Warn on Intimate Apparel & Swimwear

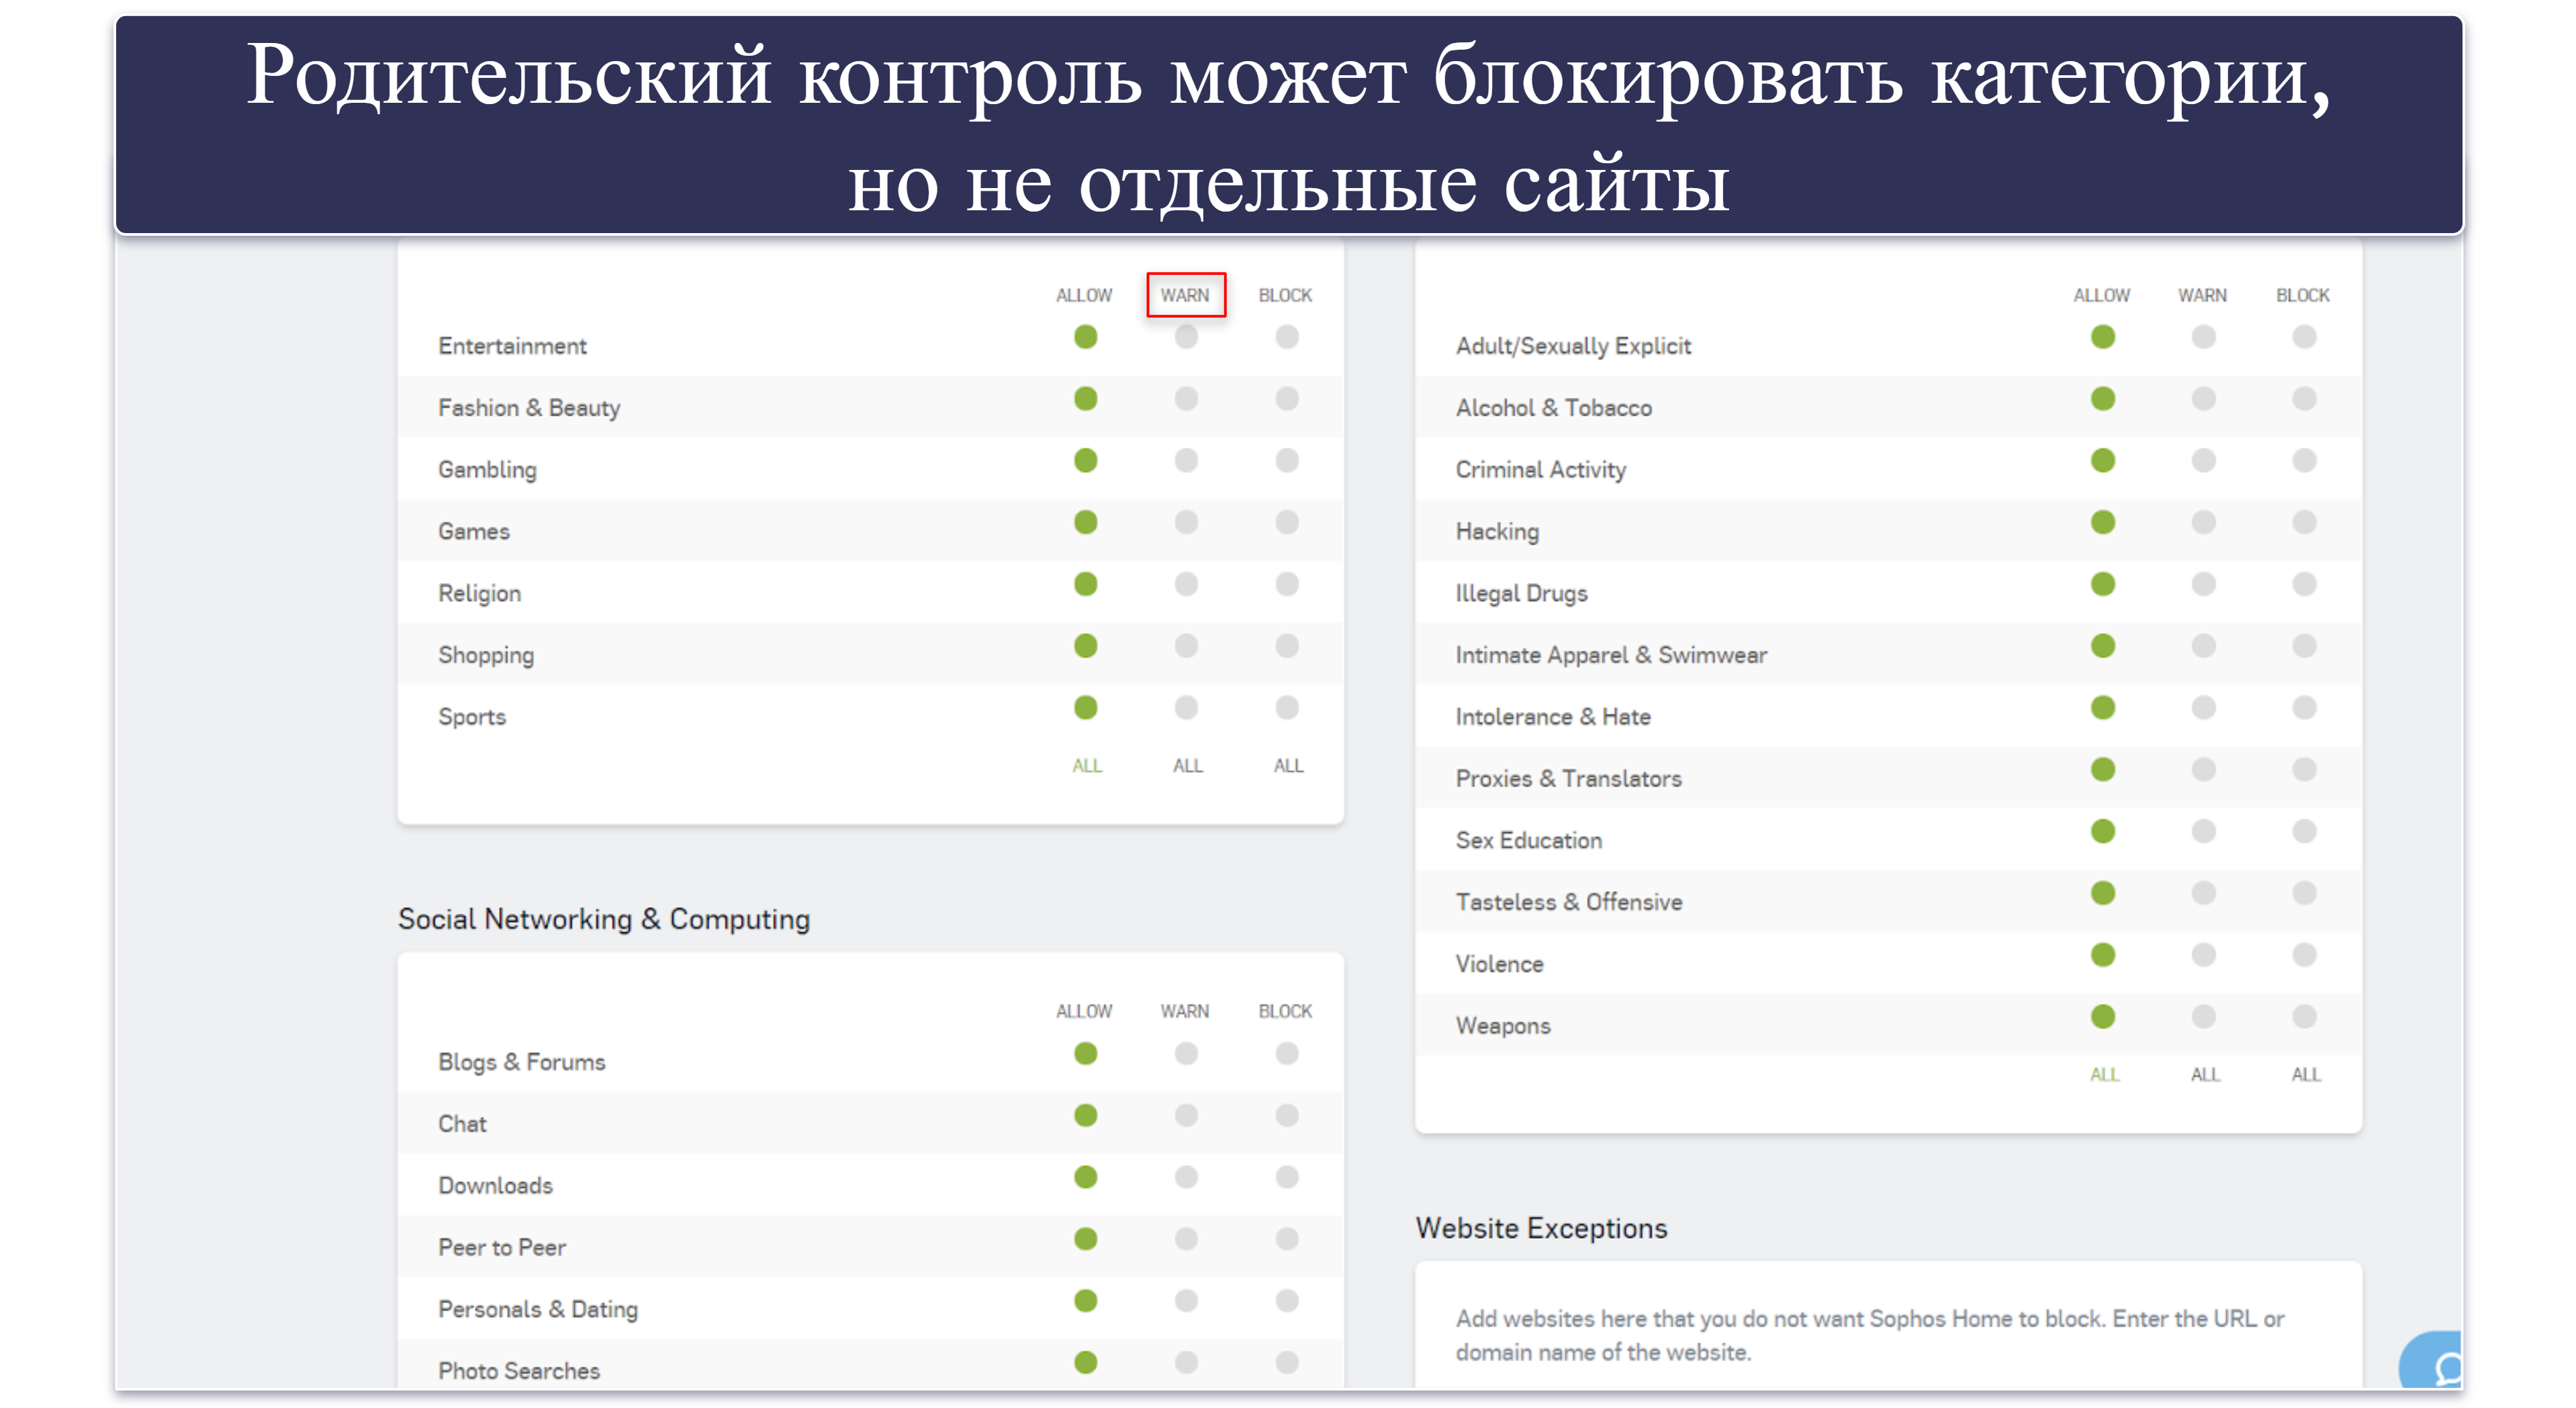pos(2203,646)
